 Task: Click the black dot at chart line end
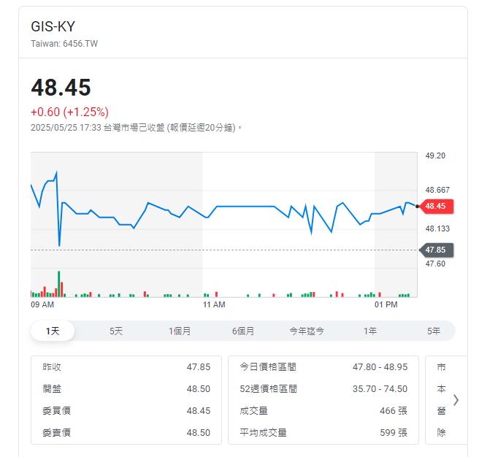tap(417, 206)
